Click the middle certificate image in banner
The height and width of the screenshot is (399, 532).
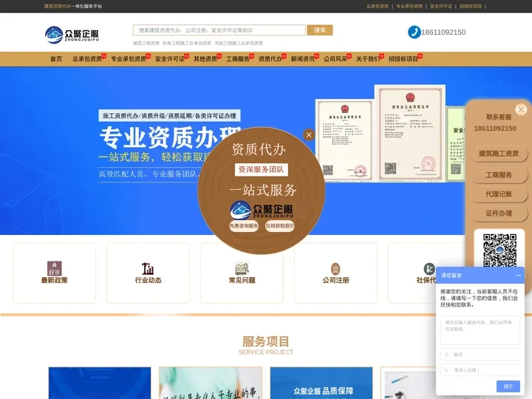(x=410, y=133)
